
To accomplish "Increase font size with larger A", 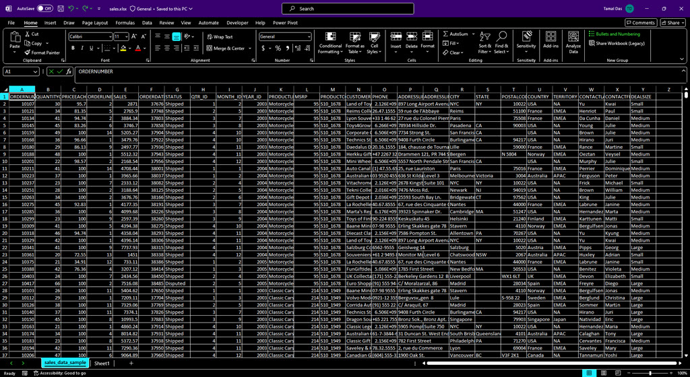I will [134, 36].
